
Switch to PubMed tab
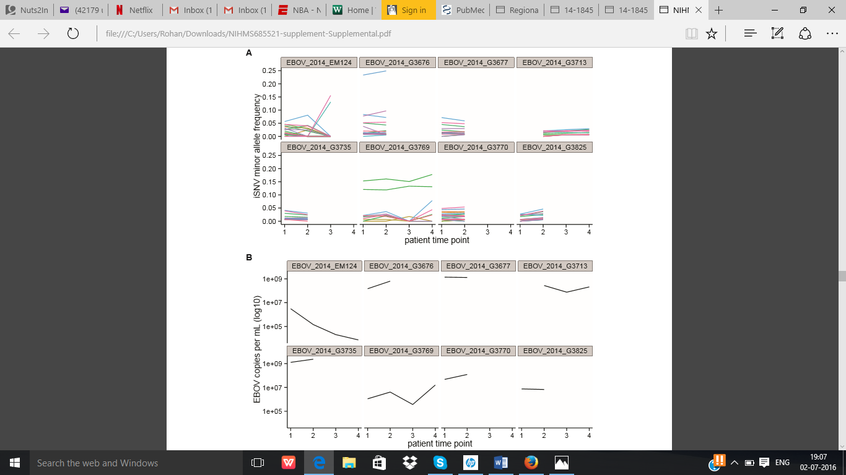[462, 10]
